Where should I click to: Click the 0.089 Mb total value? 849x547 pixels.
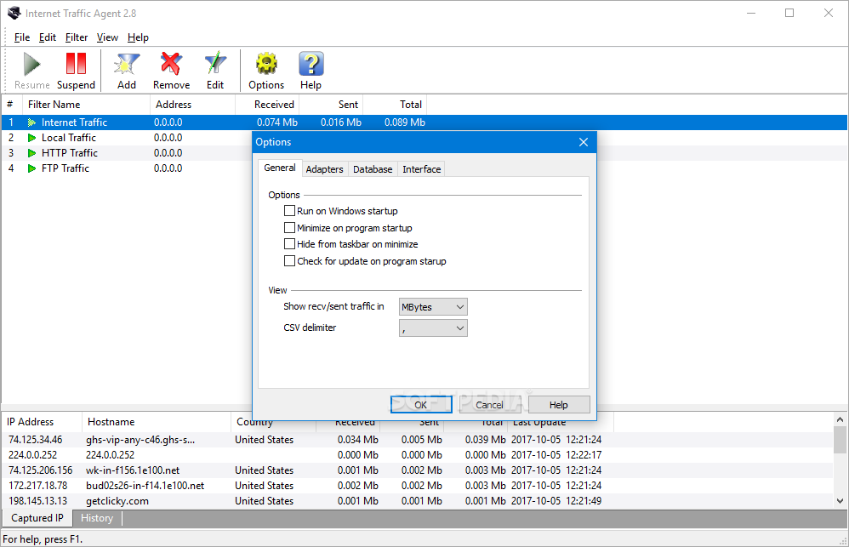[404, 123]
